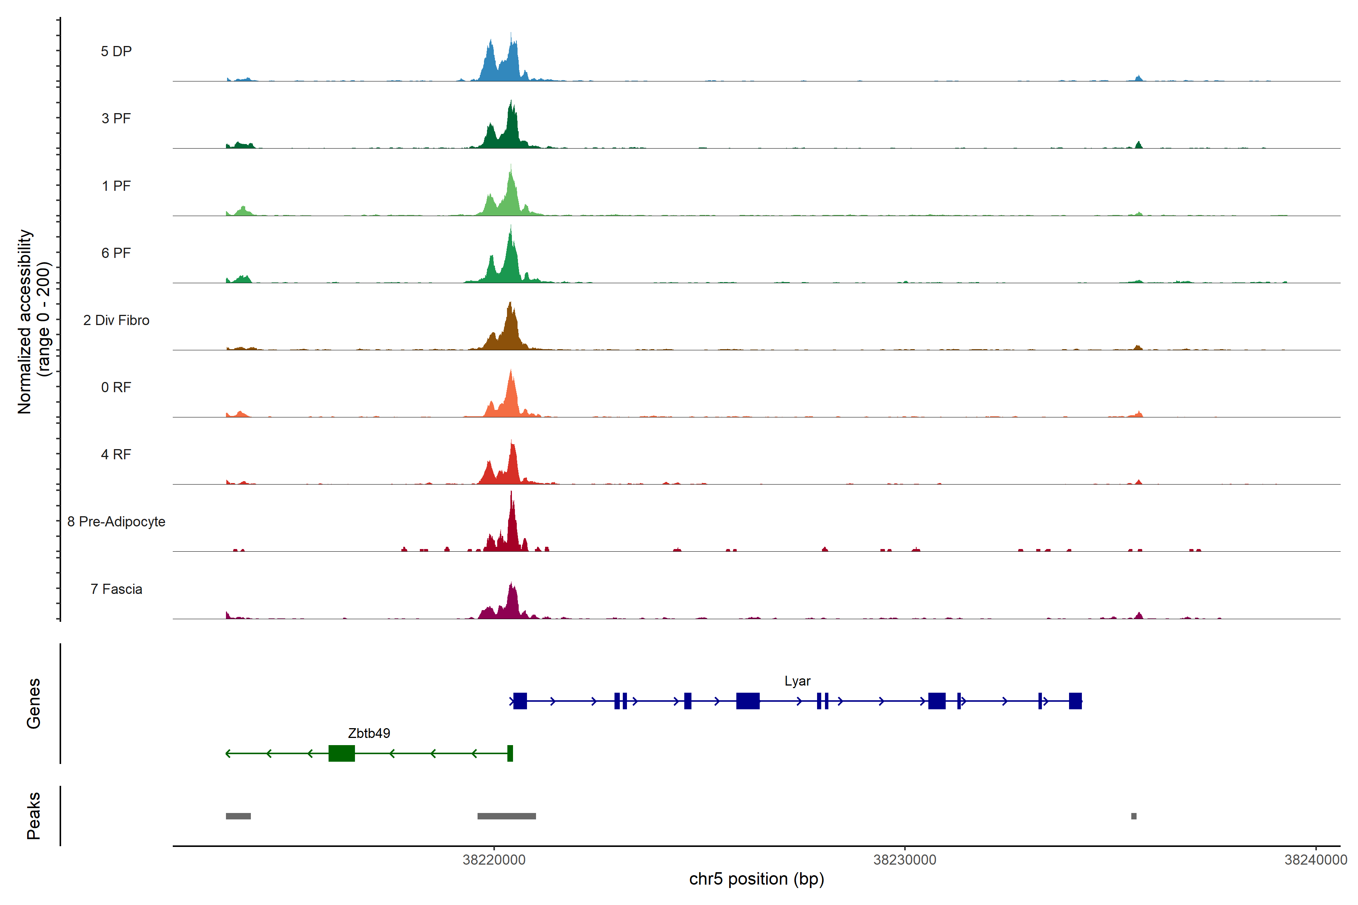1358x905 pixels.
Task: Click the middle gray peak bar
Action: click(x=506, y=816)
